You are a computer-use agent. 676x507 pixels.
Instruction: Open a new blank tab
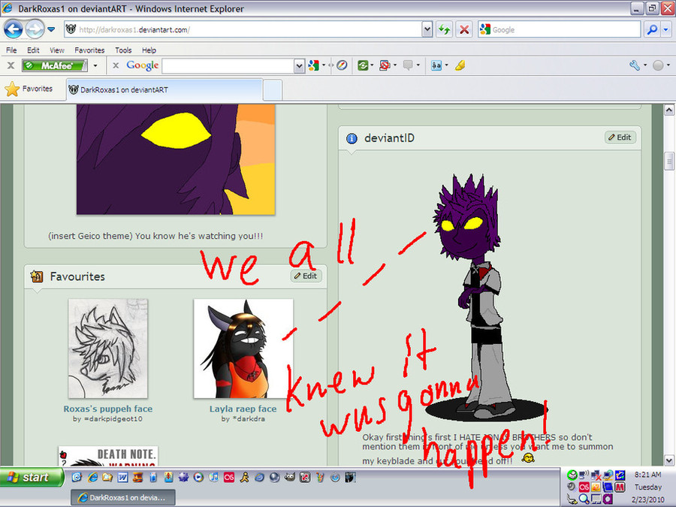tap(273, 90)
